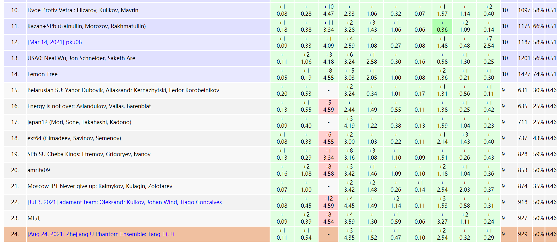Select the USA0: Neal Wu team name
The height and width of the screenshot is (242, 557).
click(x=81, y=58)
